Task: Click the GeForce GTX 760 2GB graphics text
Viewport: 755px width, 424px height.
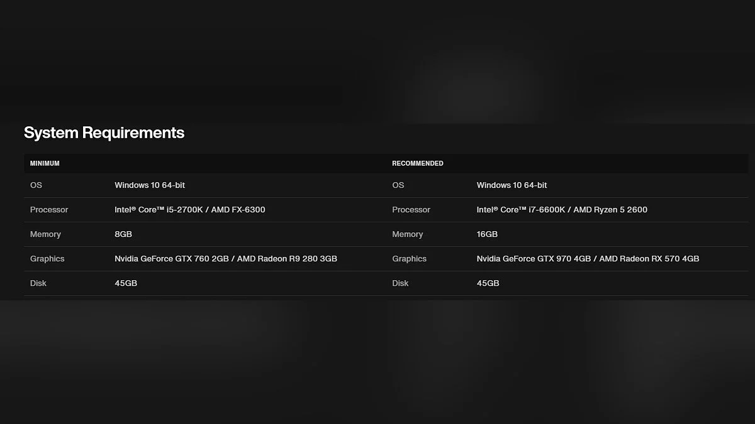Action: pos(172,259)
